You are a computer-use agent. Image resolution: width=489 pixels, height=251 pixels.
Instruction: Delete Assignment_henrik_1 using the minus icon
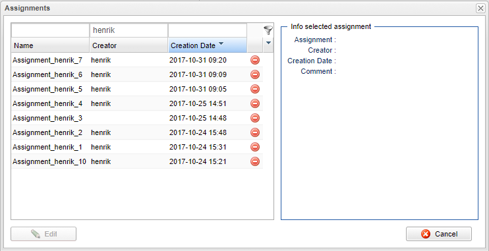(x=255, y=147)
